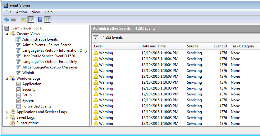
Task: Open the View menu
Action: [36, 12]
